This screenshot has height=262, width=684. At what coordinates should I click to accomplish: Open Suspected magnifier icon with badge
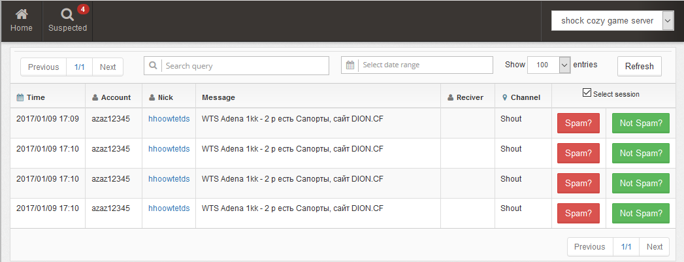67,15
